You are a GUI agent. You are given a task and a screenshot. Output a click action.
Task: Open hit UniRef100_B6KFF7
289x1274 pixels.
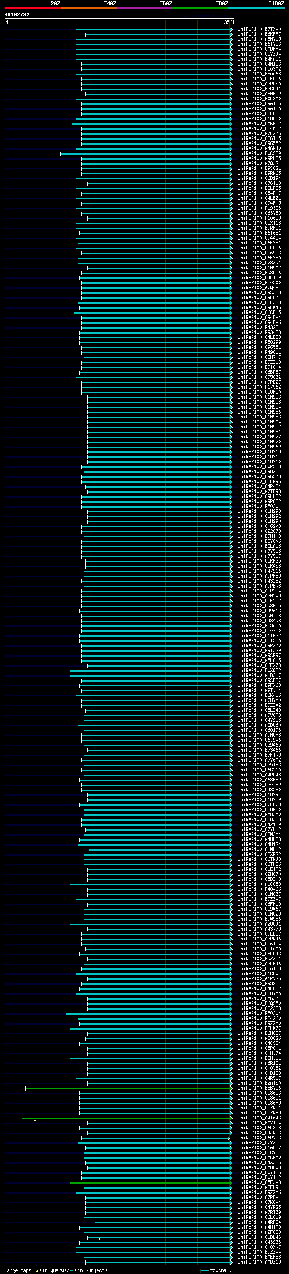(259, 34)
